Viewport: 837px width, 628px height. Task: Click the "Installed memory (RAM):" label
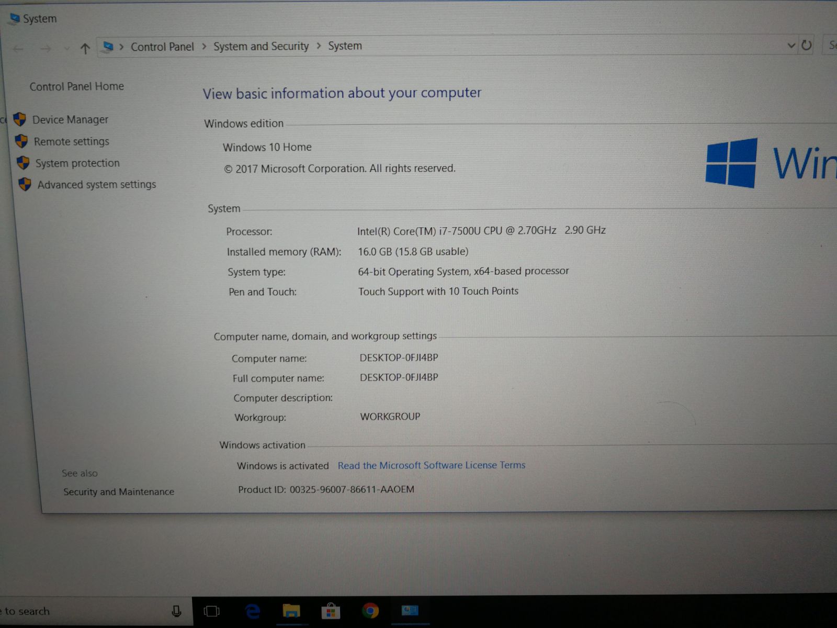[x=284, y=252]
